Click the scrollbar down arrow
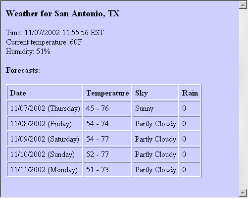The height and width of the screenshot is (198, 248). pos(243,193)
